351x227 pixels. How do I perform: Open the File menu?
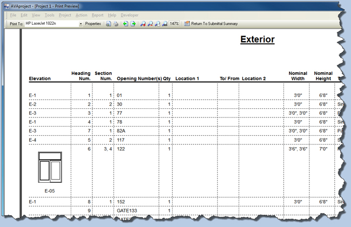coord(13,15)
